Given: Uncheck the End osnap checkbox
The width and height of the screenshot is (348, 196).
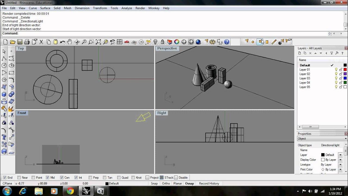Looking at the screenshot, I should [5, 177].
